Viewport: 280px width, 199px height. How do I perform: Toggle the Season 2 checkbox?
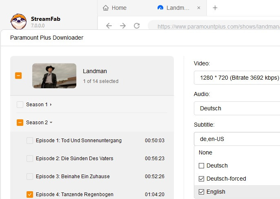pos(20,123)
